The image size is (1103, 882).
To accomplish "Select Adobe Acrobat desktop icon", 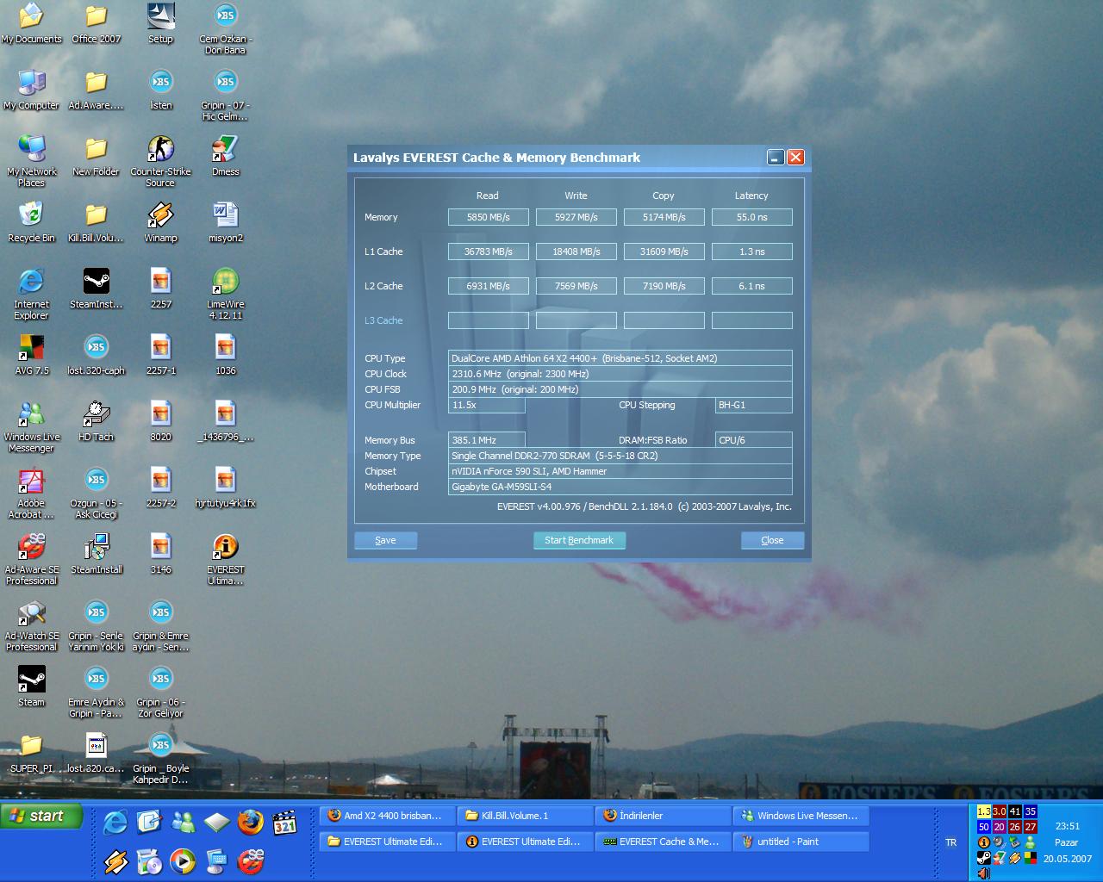I will click(31, 494).
